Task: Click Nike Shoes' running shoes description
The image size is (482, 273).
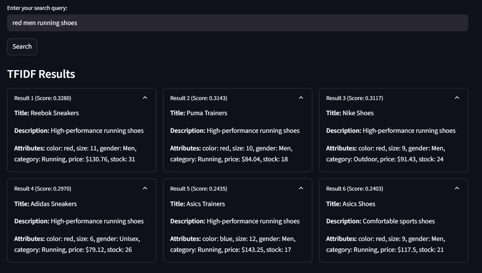Action: coord(409,131)
